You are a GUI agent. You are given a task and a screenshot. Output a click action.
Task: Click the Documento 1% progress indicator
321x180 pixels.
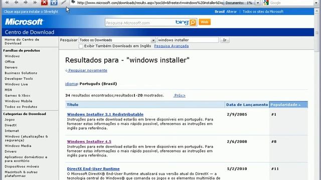click(239, 3)
